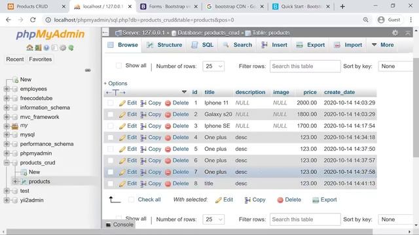This screenshot has height=235, width=419.
Task: Switch to the Structure tab
Action: [164, 45]
